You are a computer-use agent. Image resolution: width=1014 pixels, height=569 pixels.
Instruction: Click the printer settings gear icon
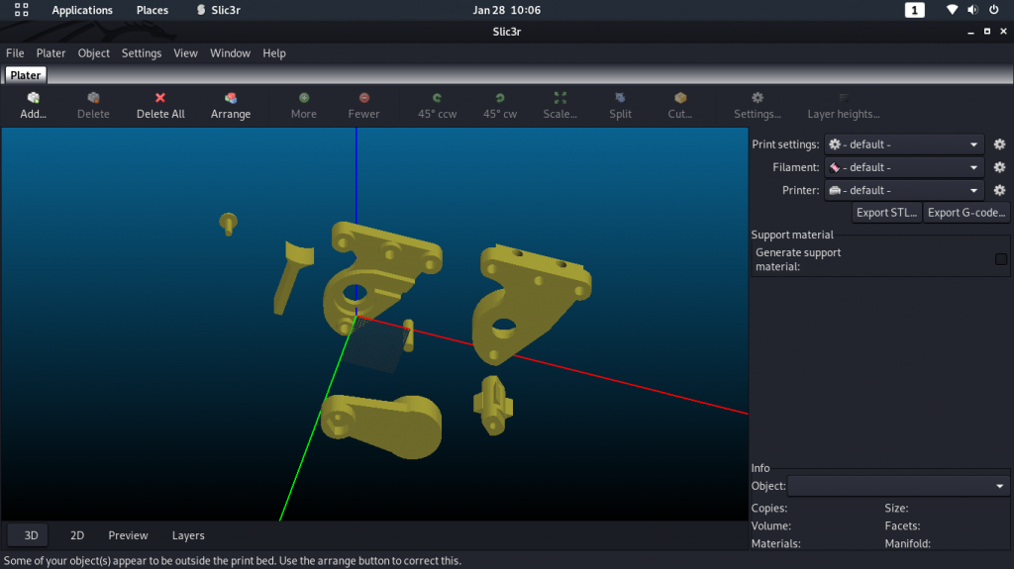999,190
